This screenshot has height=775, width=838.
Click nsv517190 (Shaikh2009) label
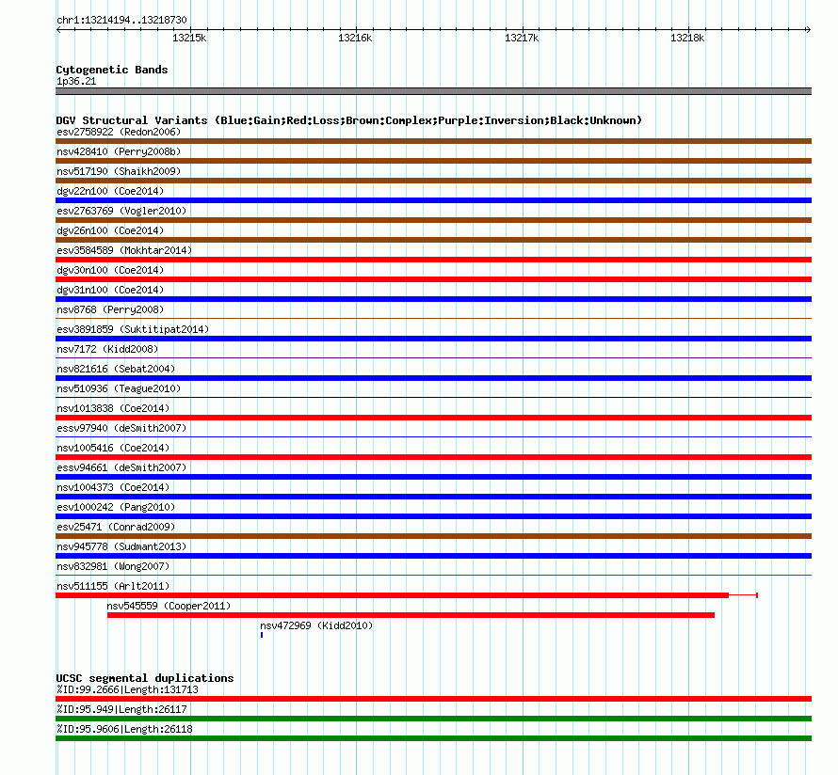click(x=119, y=171)
